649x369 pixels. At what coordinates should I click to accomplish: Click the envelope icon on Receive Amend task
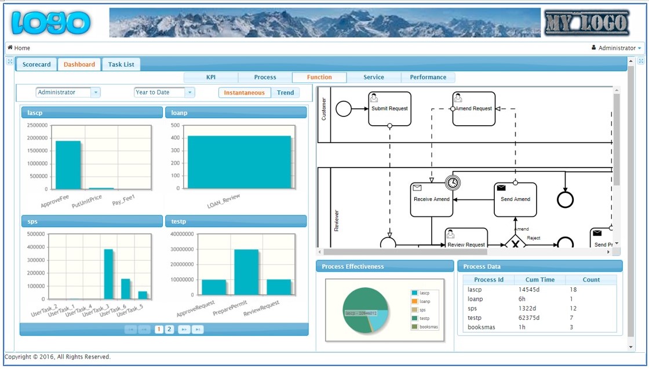417,188
